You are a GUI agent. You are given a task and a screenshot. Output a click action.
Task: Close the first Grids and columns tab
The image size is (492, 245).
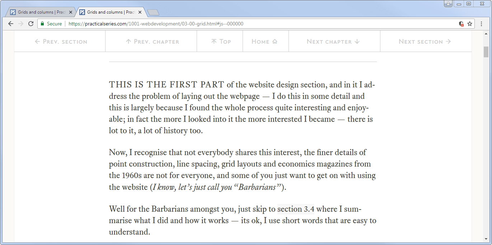71,12
